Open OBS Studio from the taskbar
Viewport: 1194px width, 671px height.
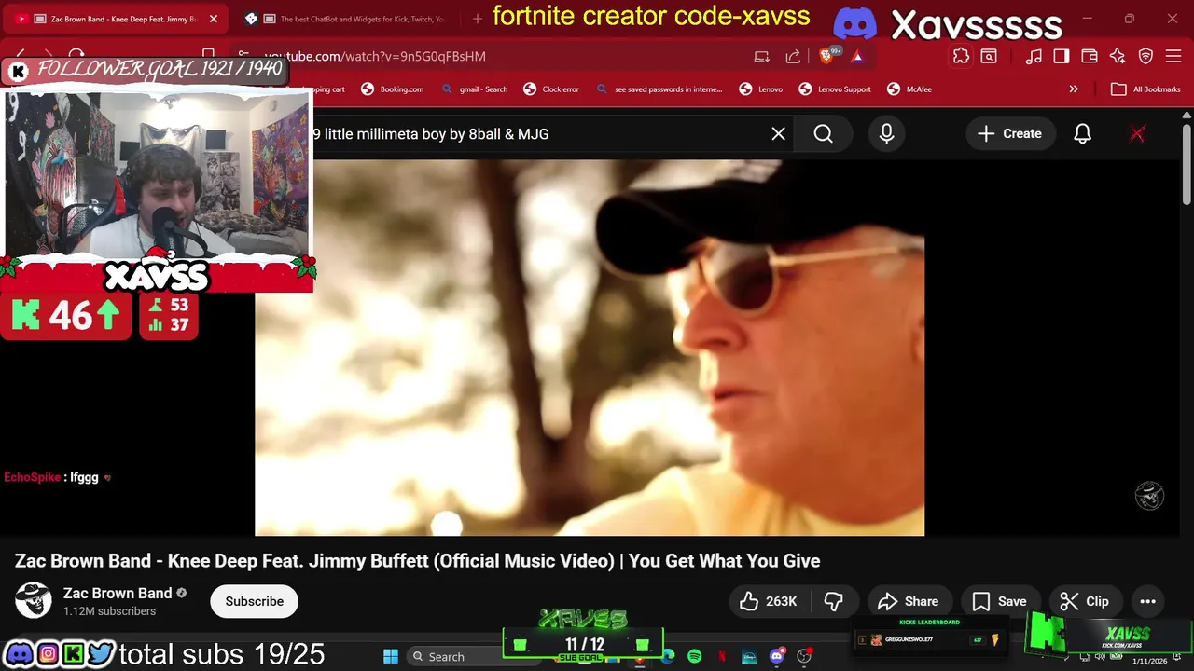804,656
